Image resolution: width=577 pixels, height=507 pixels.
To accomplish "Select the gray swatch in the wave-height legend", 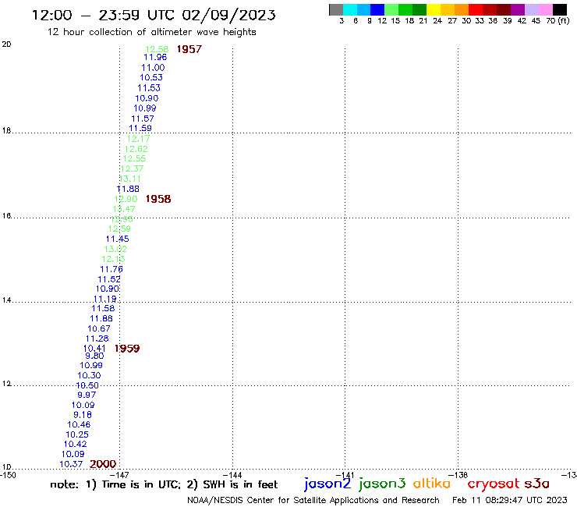I will click(x=336, y=9).
